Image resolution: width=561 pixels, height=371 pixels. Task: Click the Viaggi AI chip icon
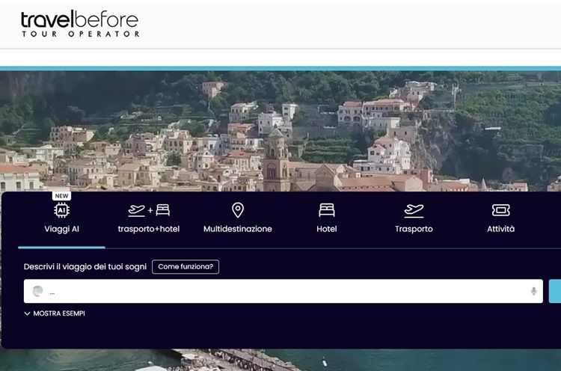pos(61,210)
